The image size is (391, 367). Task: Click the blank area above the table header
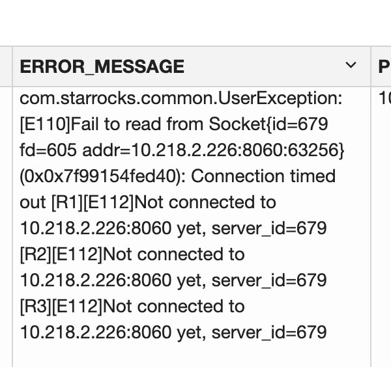(x=195, y=23)
